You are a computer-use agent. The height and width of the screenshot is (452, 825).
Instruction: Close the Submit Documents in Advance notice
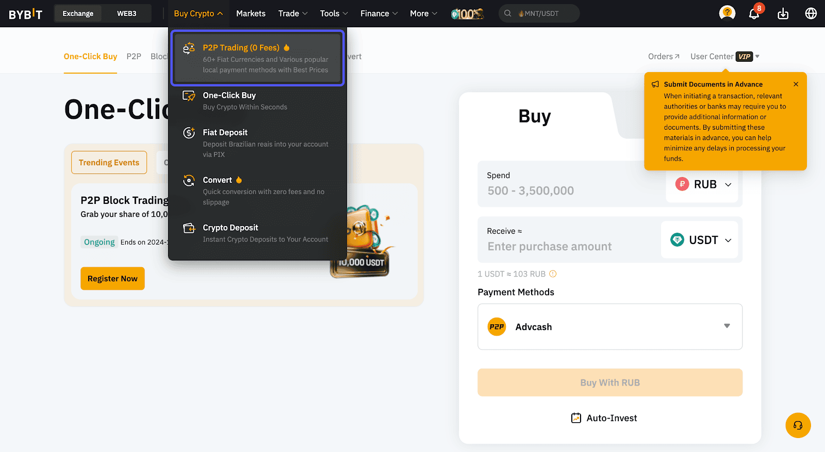coord(796,83)
